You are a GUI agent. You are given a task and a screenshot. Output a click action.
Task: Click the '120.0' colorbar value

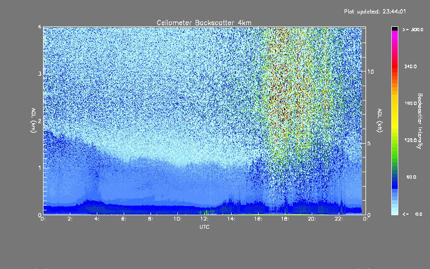pos(411,140)
